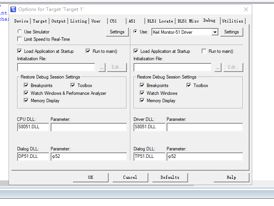Image resolution: width=274 pixels, height=206 pixels.
Task: Click simulator Initialization File field
Action: click(x=56, y=67)
